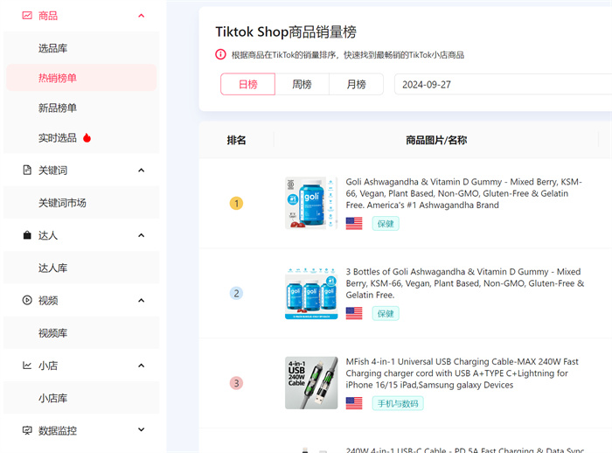
Task: Open 关键词市场 in the sidebar
Action: pos(81,203)
